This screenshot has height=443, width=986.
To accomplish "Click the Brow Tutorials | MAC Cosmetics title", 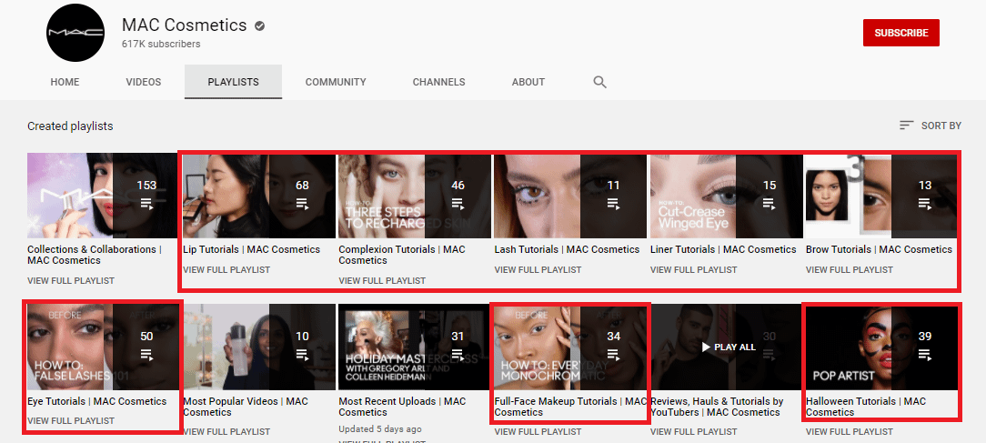I will click(879, 249).
